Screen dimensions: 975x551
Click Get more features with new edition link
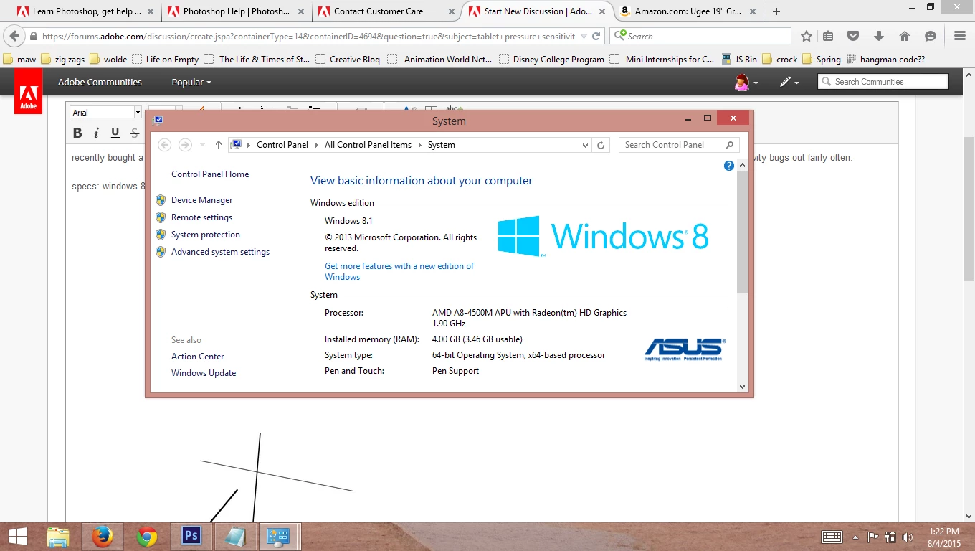[399, 271]
